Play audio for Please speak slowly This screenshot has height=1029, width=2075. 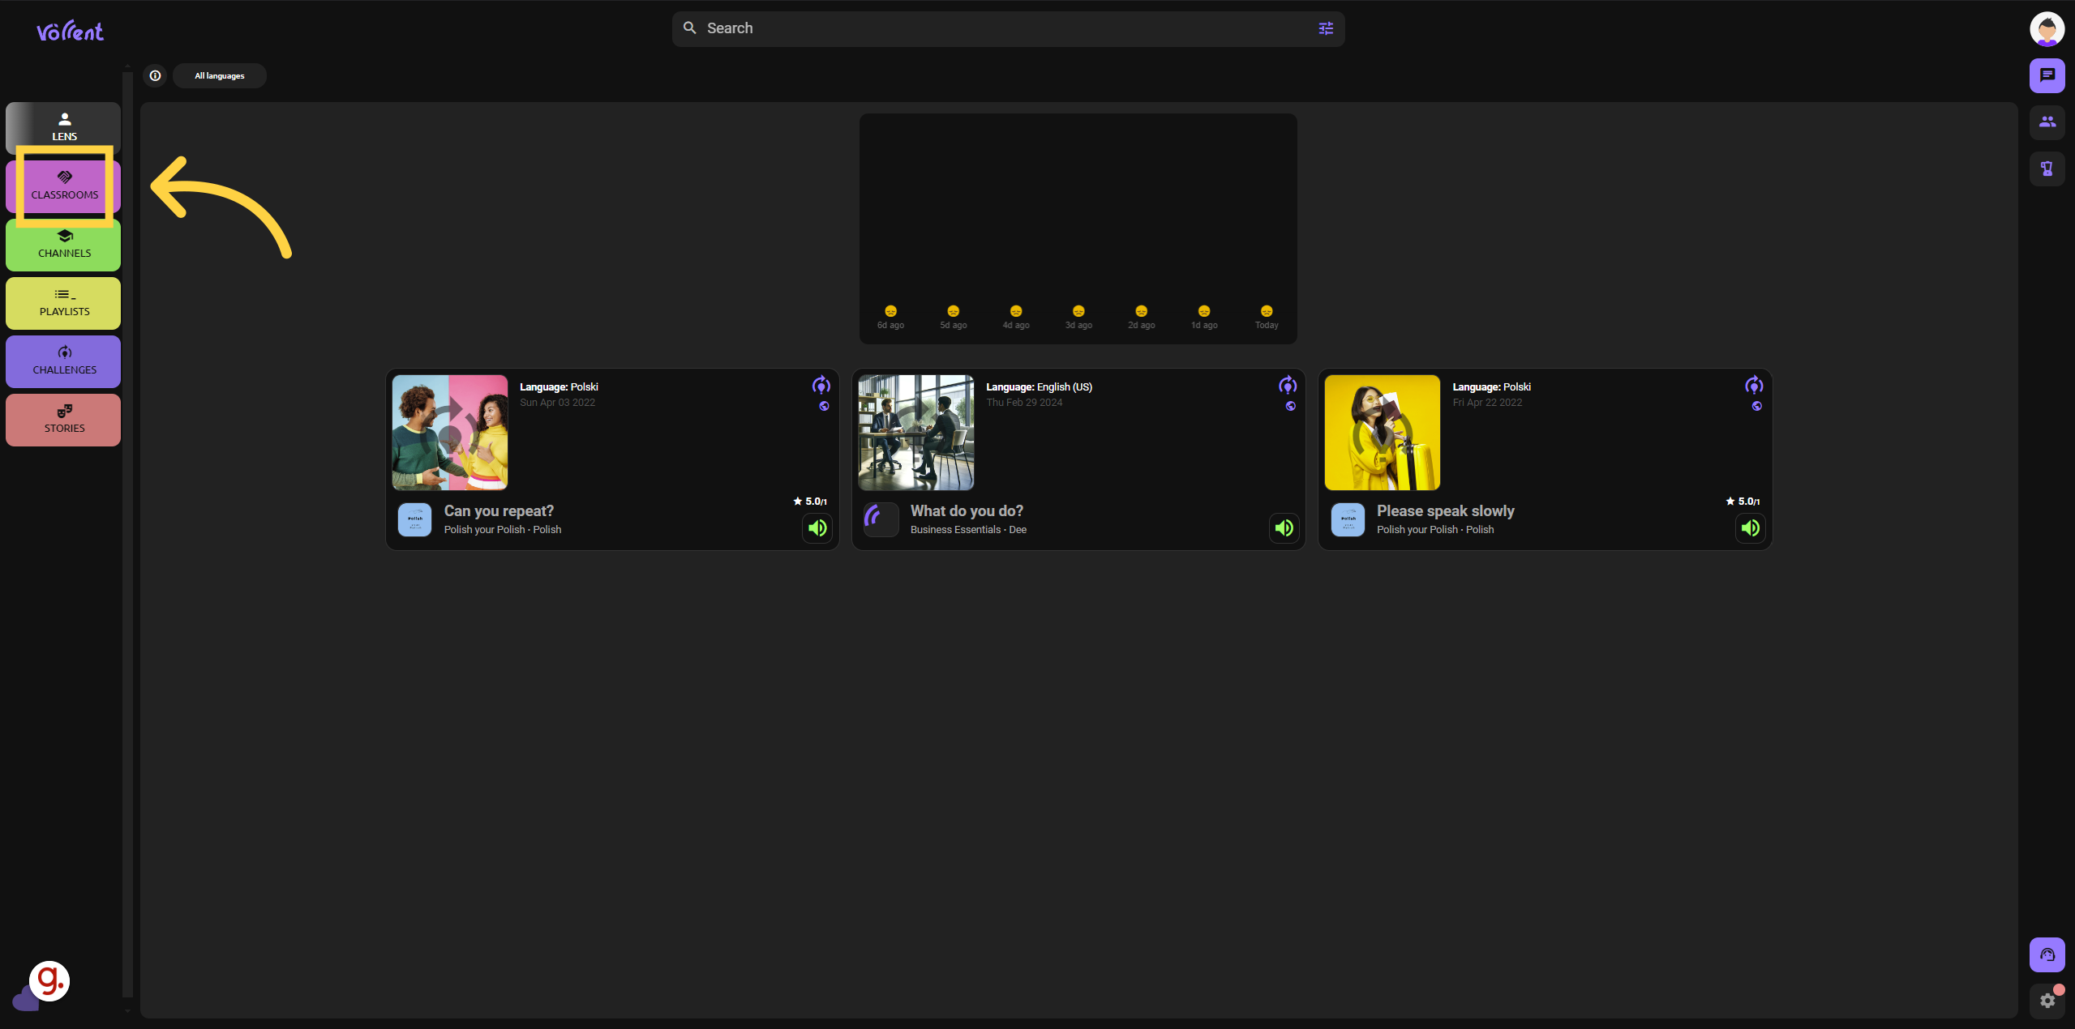tap(1750, 528)
